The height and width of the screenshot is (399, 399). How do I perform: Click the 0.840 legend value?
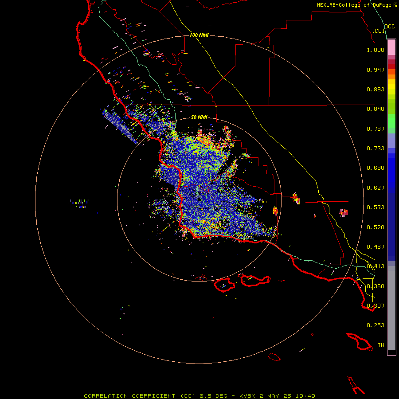pos(376,109)
